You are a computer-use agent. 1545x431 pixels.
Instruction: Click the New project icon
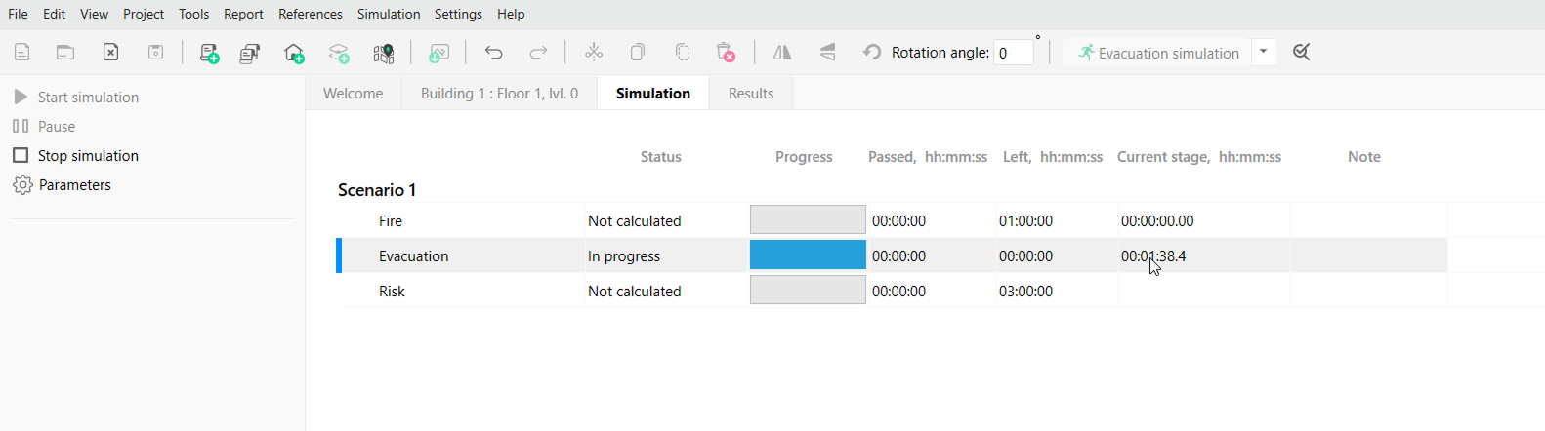tap(21, 53)
